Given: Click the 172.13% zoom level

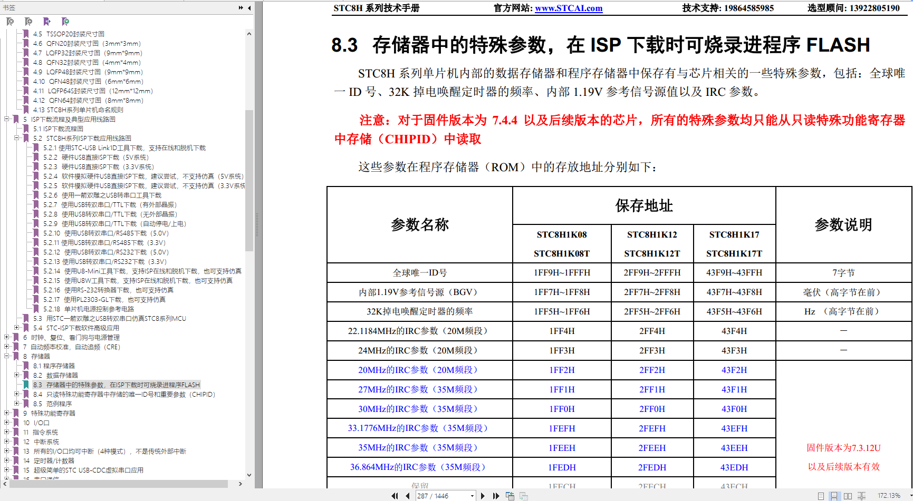Looking at the screenshot, I should pyautogui.click(x=889, y=496).
